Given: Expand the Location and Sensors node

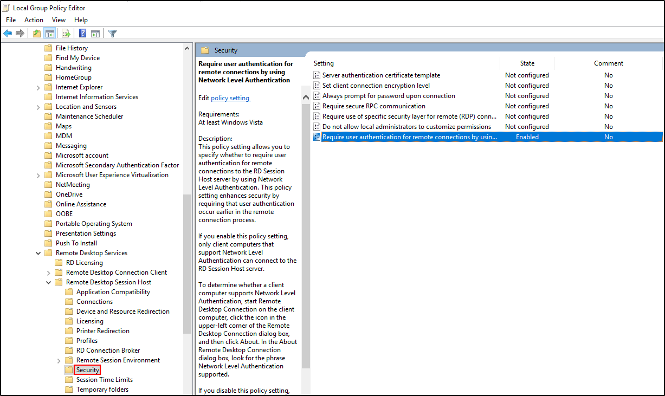Looking at the screenshot, I should click(38, 107).
